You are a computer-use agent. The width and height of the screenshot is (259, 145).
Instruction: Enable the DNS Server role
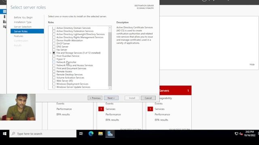[x=54, y=47]
